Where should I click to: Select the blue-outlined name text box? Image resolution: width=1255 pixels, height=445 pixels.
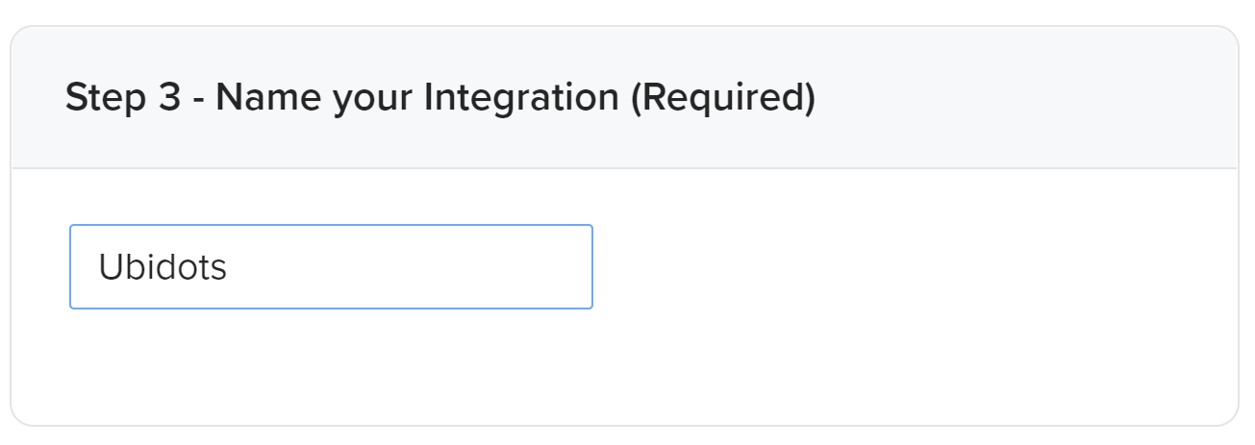(331, 266)
